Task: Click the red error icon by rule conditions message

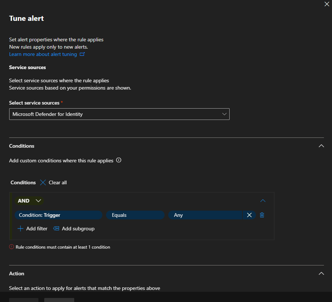Action: (12, 247)
